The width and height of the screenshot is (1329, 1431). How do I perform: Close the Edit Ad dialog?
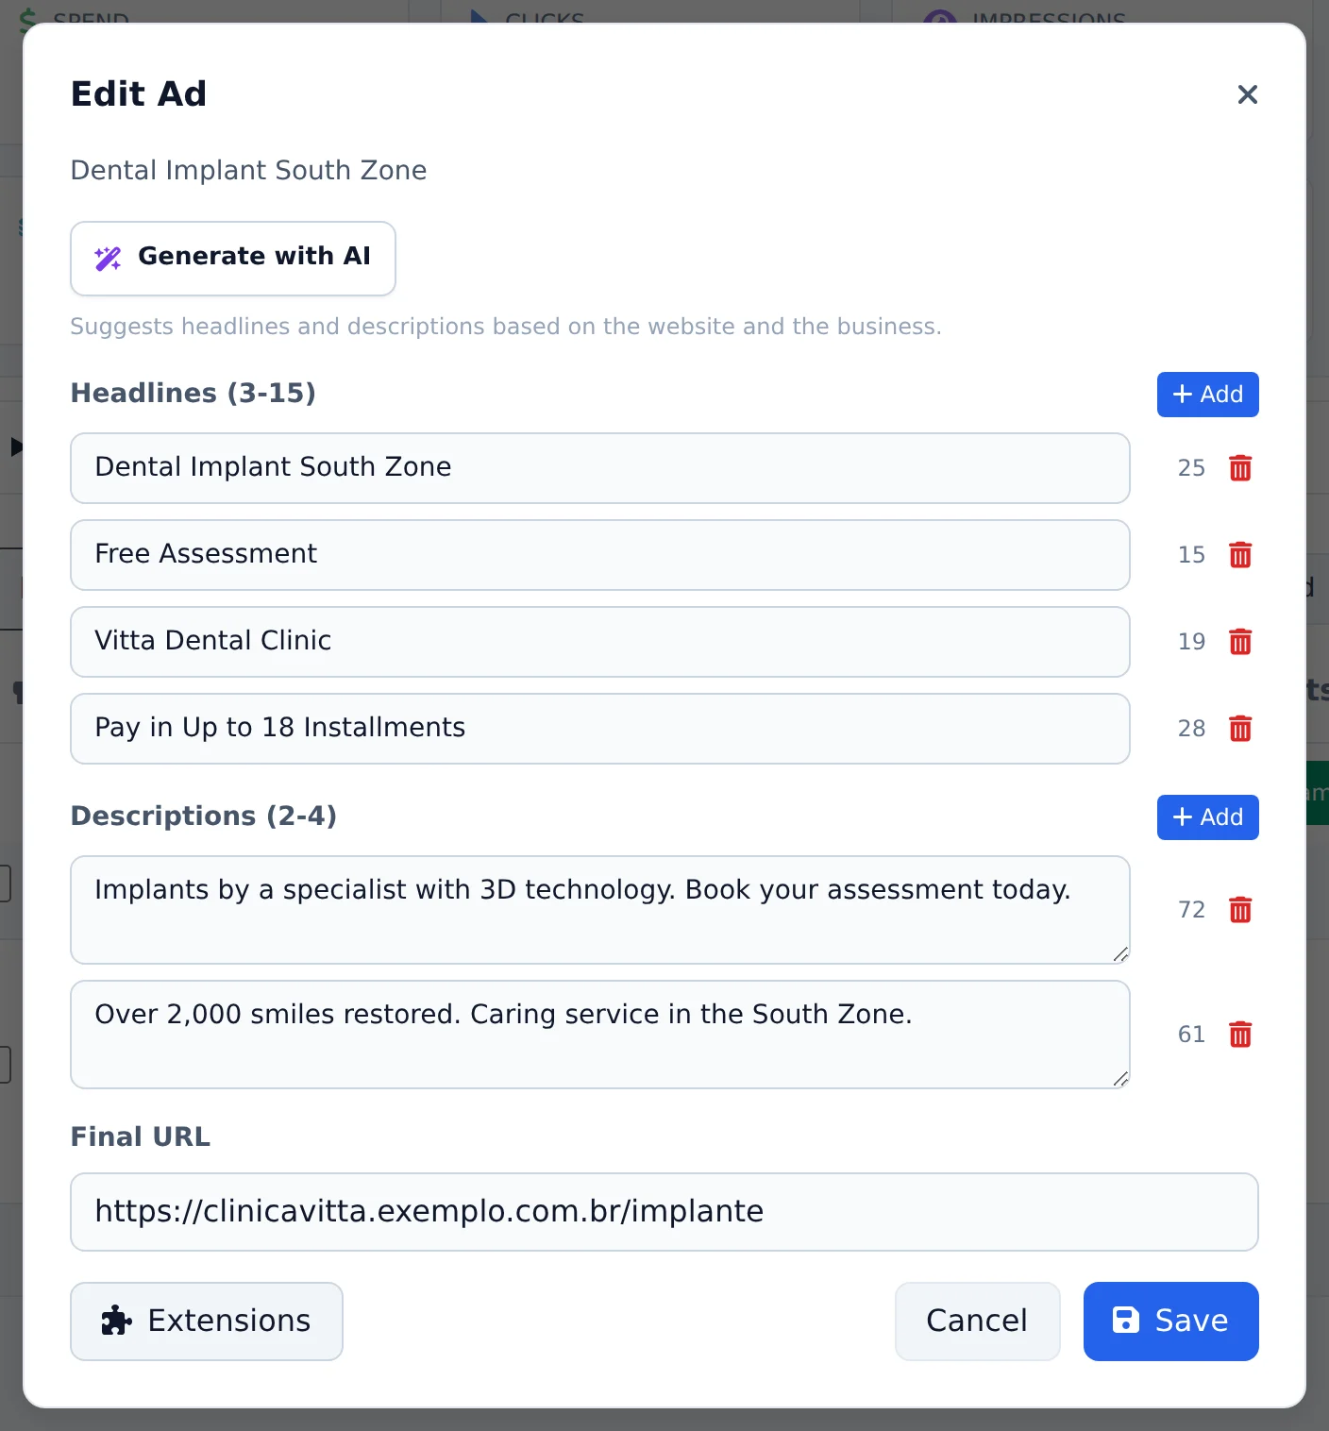pyautogui.click(x=1248, y=94)
